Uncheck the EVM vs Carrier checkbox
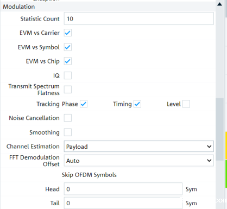This screenshot has height=209, width=227. [x=68, y=33]
